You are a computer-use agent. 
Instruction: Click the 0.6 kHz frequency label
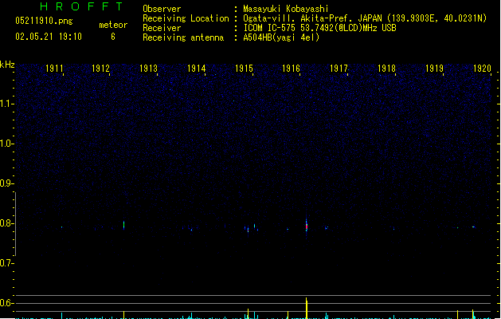[x=6, y=303]
